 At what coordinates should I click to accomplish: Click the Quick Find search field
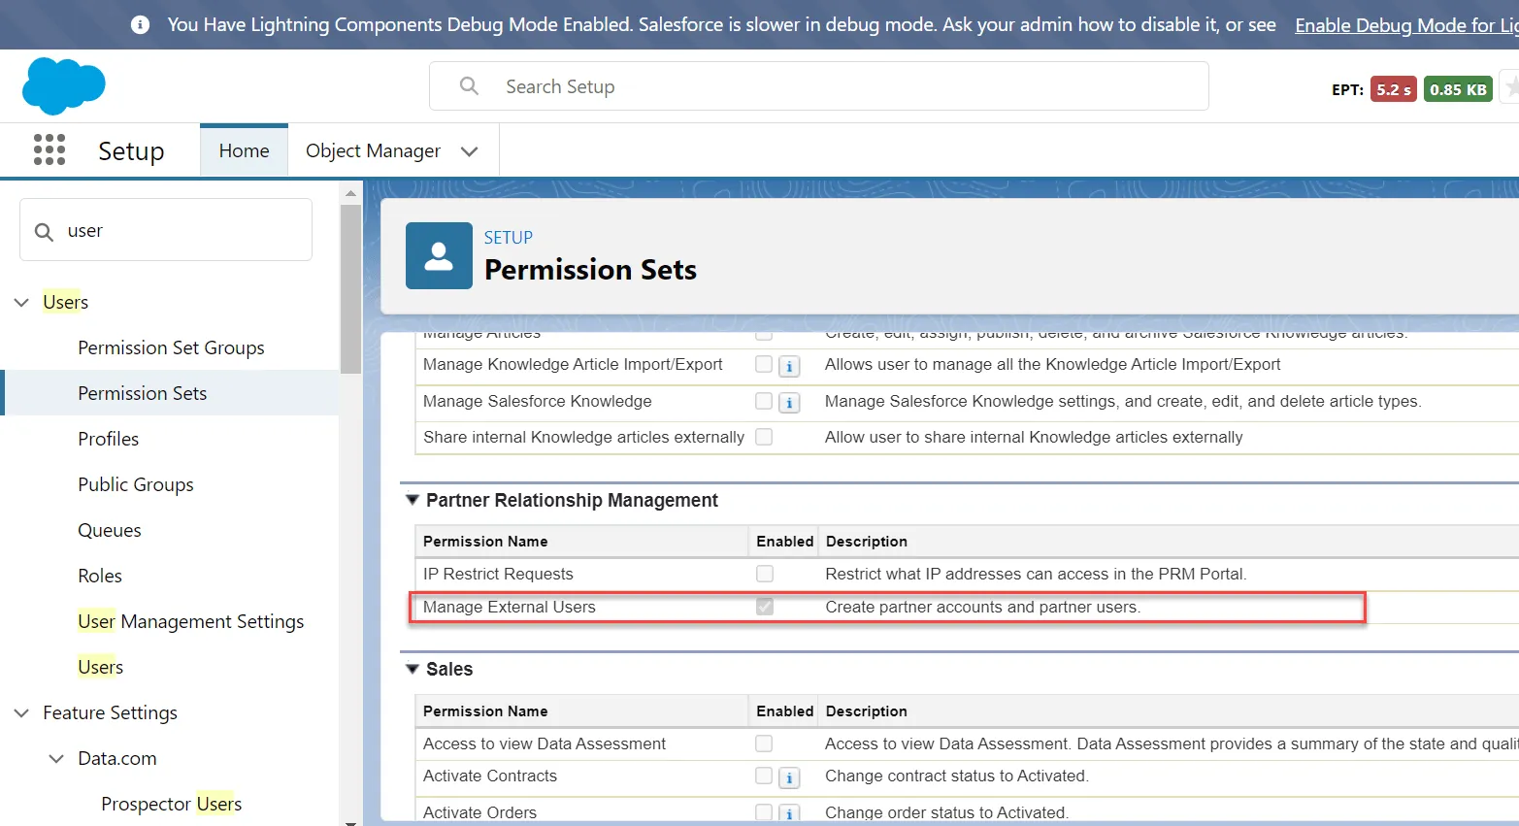tap(165, 229)
